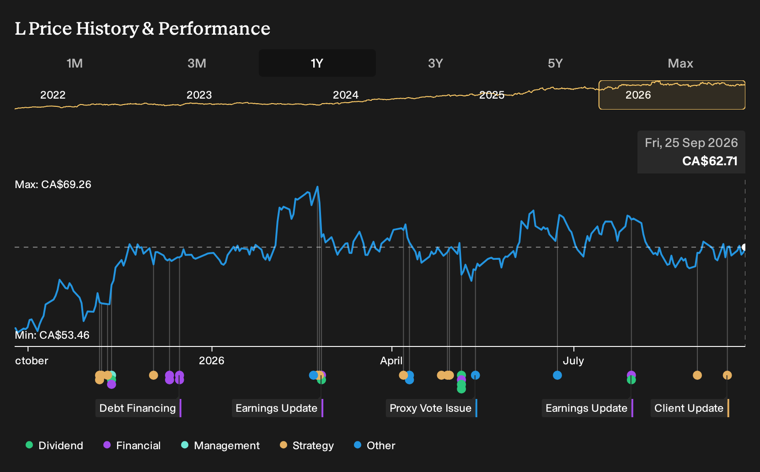The width and height of the screenshot is (760, 472).
Task: Select the orange event dot above Client Update
Action: tap(727, 375)
